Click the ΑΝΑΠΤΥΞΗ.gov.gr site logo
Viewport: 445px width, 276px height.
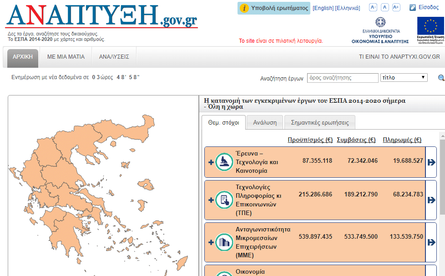coord(101,16)
